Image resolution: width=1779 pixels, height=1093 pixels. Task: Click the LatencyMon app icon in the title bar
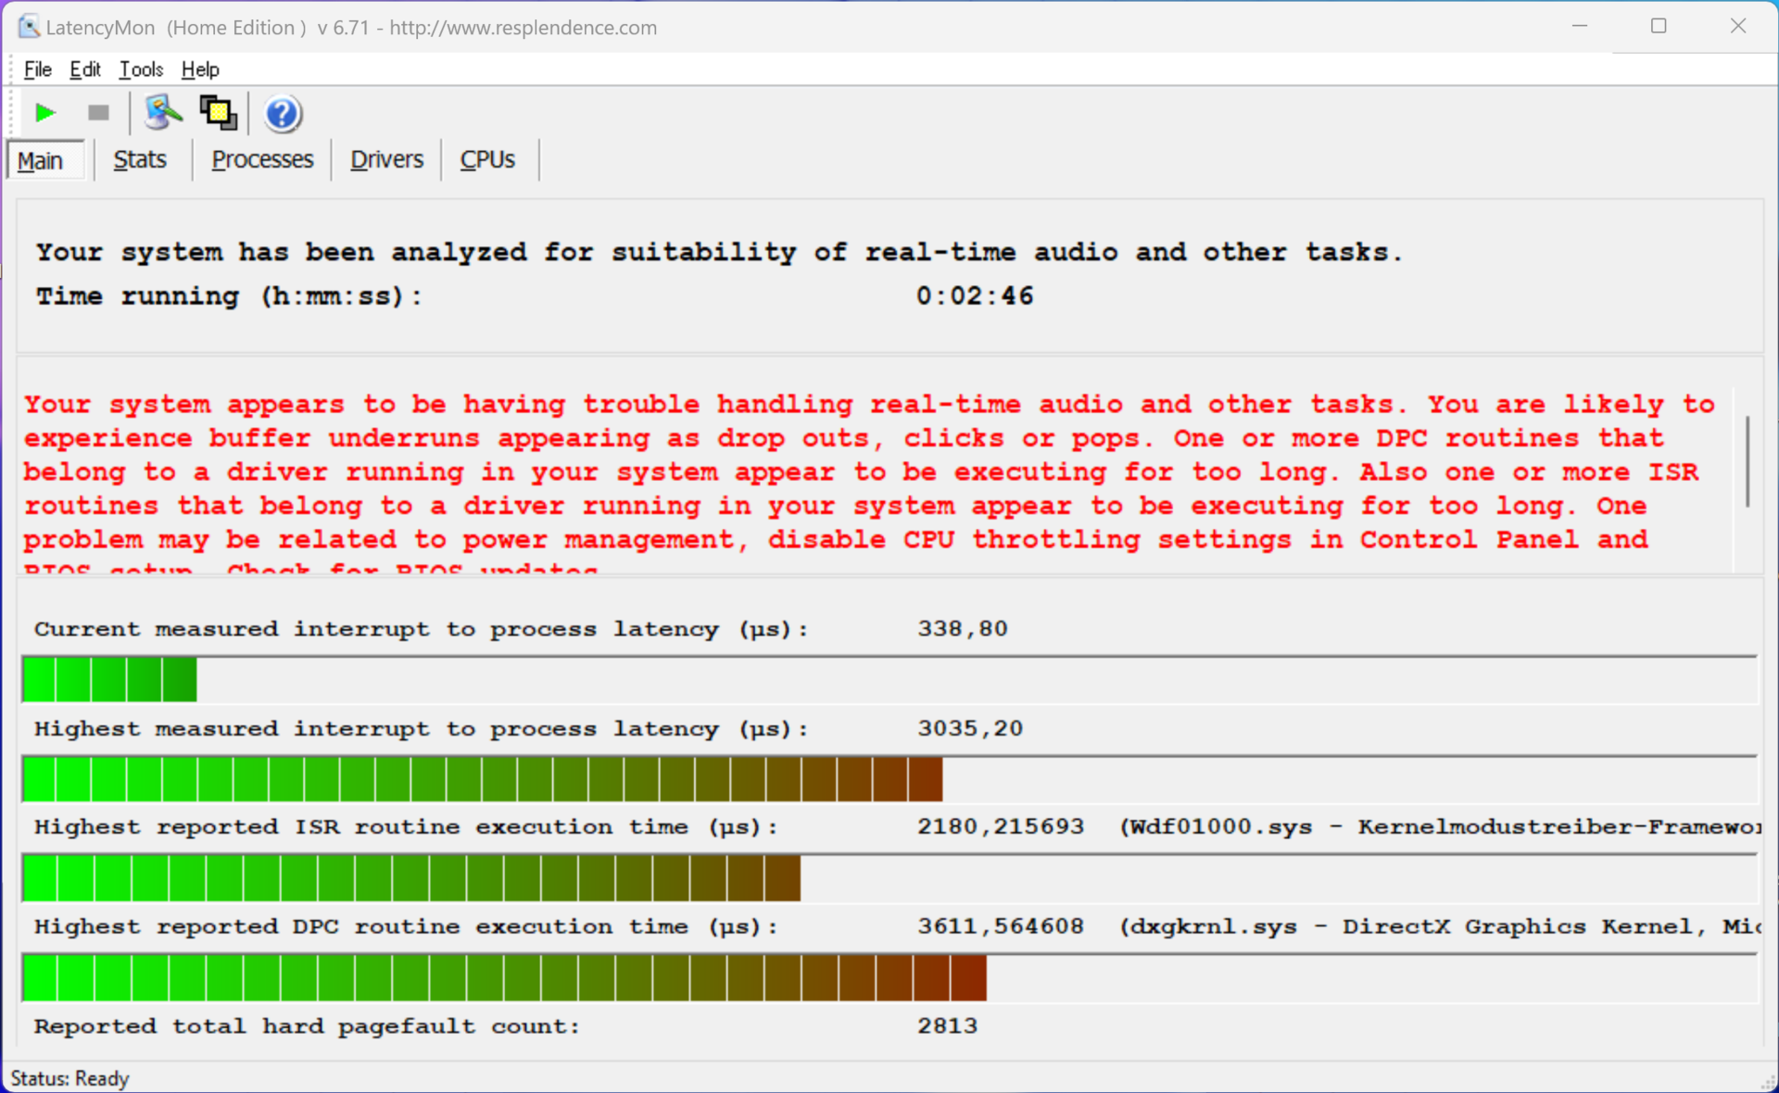pos(29,27)
